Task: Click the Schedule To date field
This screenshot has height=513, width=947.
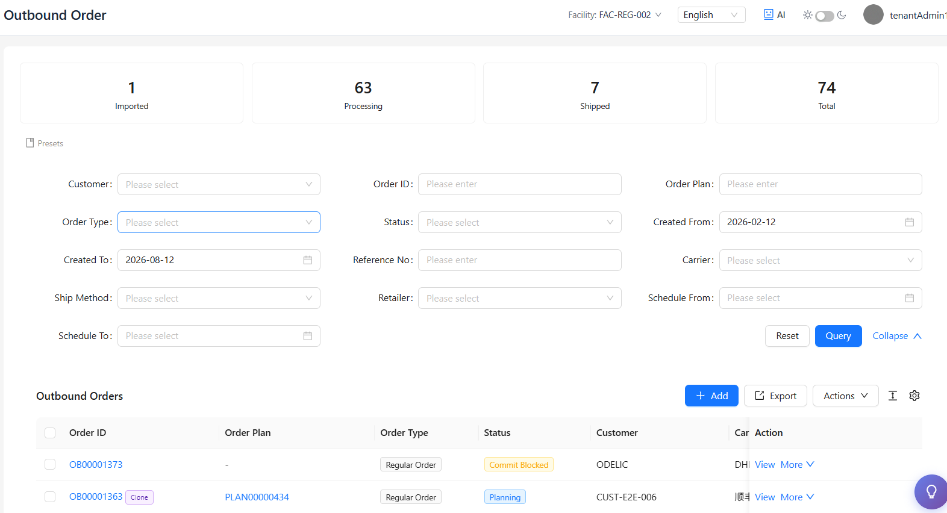Action: [219, 336]
